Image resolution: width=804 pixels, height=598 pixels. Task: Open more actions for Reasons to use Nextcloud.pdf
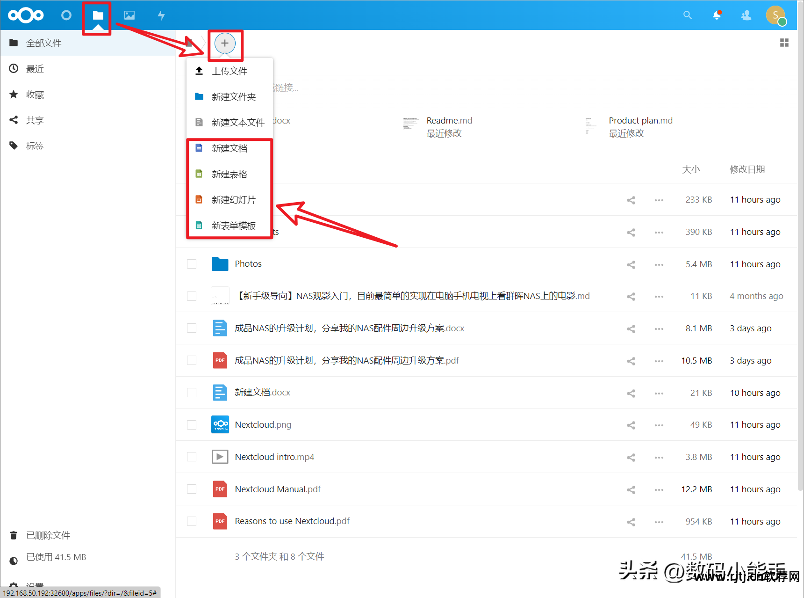point(659,522)
